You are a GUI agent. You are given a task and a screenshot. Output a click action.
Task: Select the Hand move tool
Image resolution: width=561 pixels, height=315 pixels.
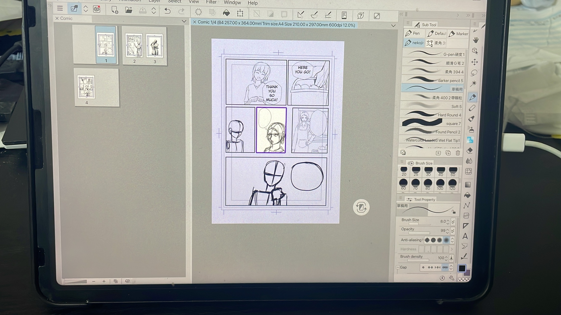click(476, 40)
